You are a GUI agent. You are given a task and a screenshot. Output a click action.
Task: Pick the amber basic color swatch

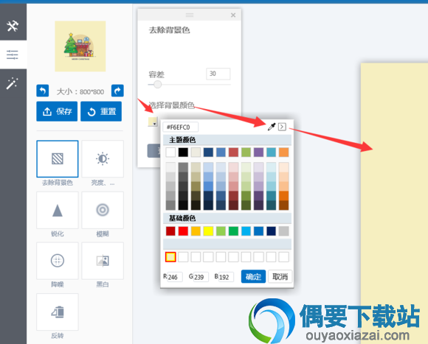click(x=196, y=231)
